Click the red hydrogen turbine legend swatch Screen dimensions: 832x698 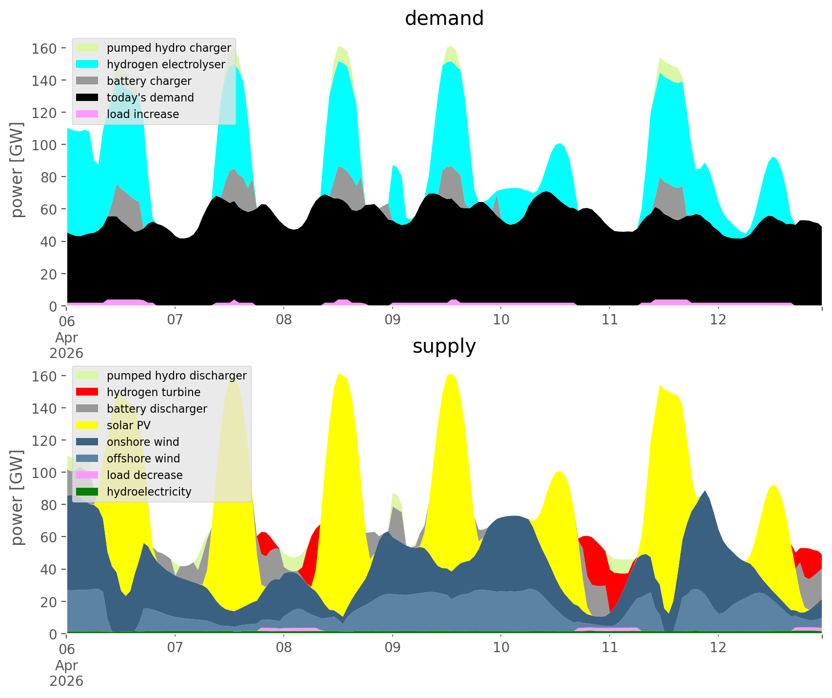point(88,392)
